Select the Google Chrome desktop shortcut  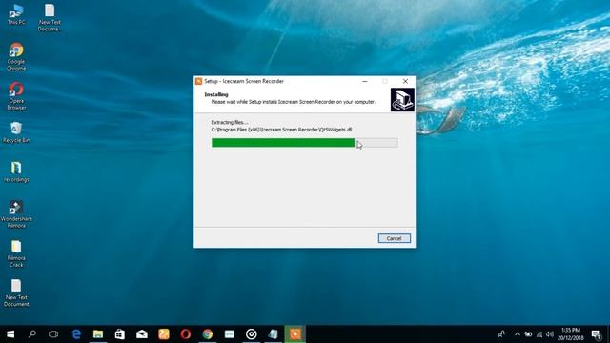point(16,57)
